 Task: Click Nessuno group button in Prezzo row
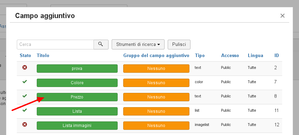156,97
